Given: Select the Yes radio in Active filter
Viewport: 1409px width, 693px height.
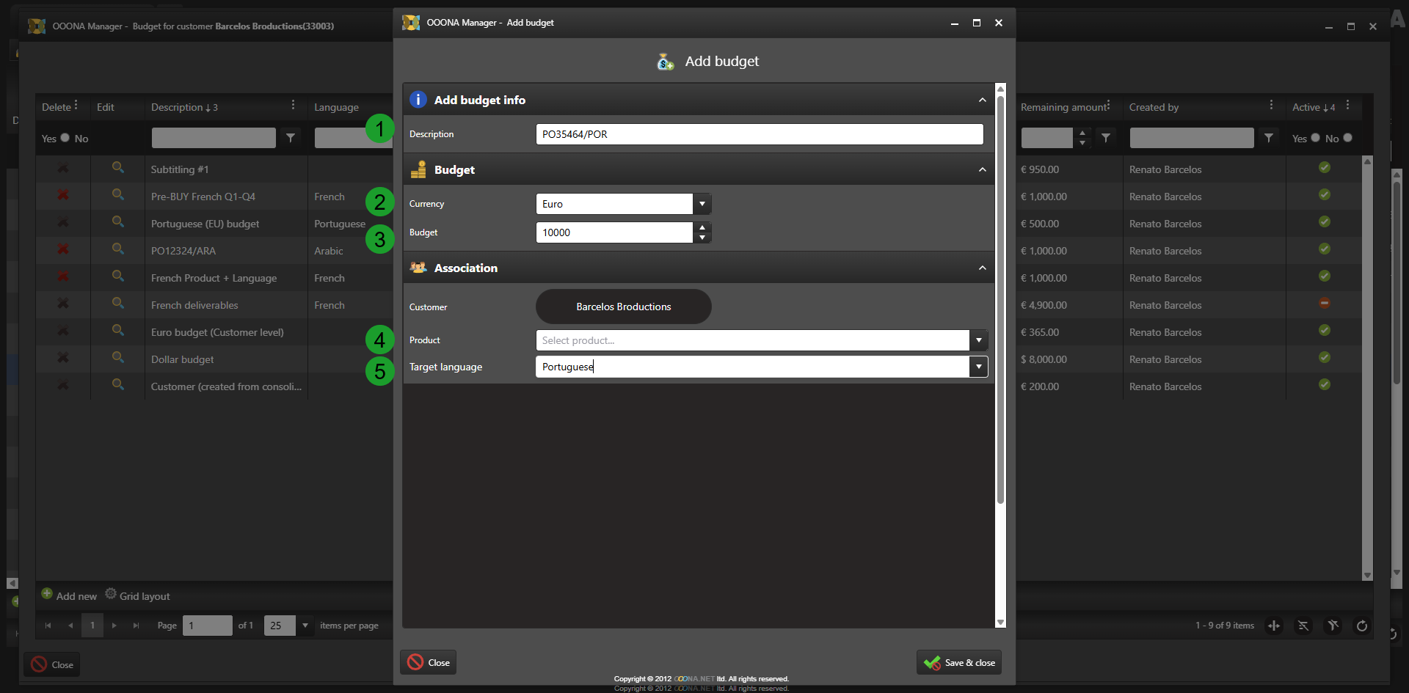Looking at the screenshot, I should [x=1315, y=138].
